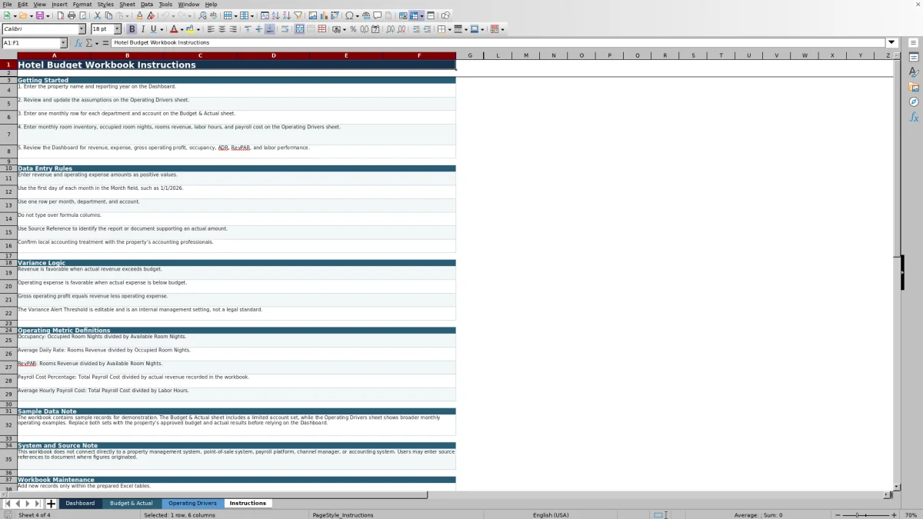This screenshot has width=923, height=519.
Task: Open sidebar Functions fx icon
Action: click(x=914, y=117)
